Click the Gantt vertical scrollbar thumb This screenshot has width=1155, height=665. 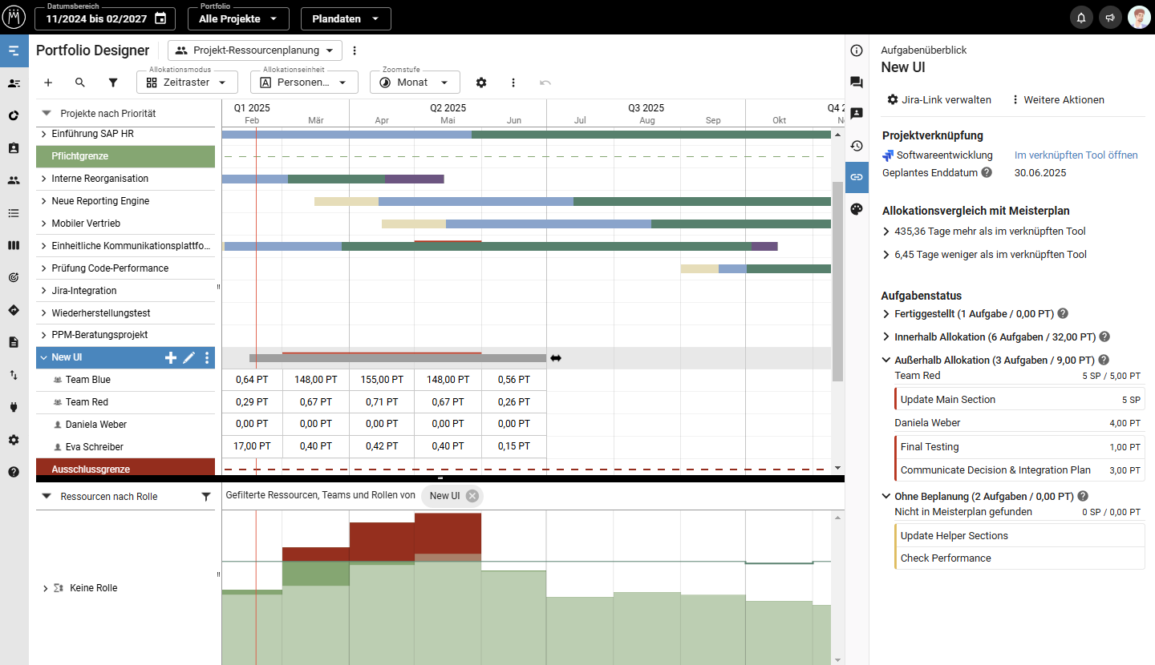pyautogui.click(x=837, y=280)
